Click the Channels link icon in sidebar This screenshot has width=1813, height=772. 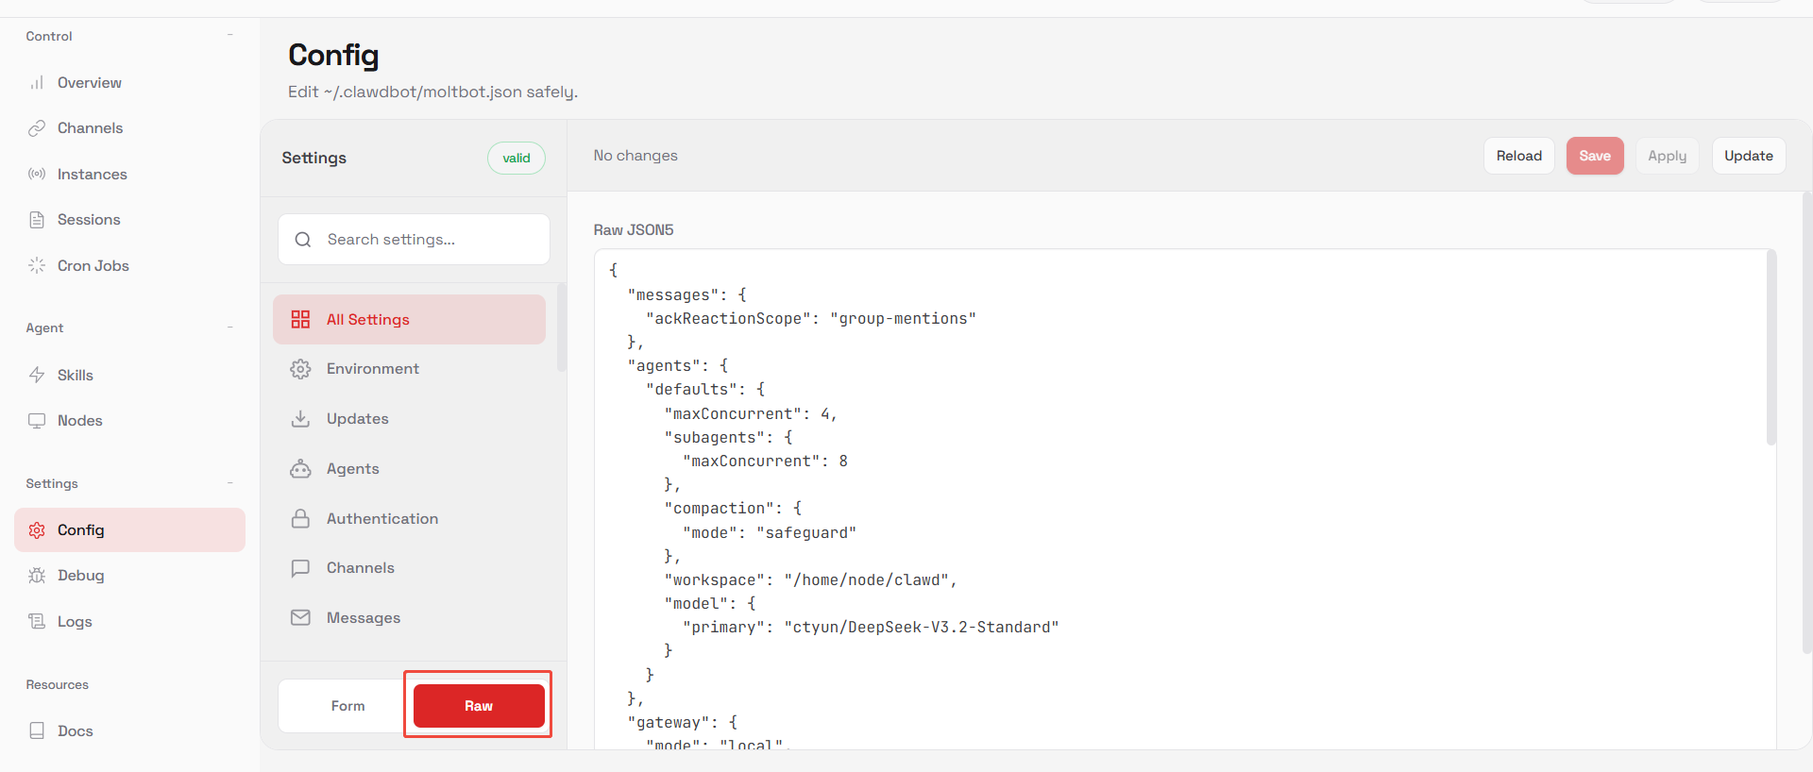click(37, 128)
